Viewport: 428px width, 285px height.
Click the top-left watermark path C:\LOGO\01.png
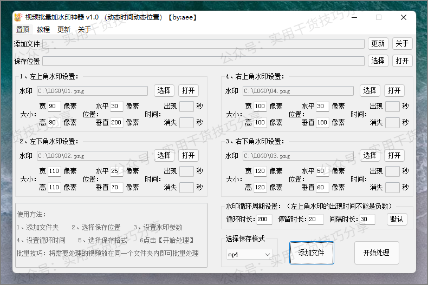point(92,91)
